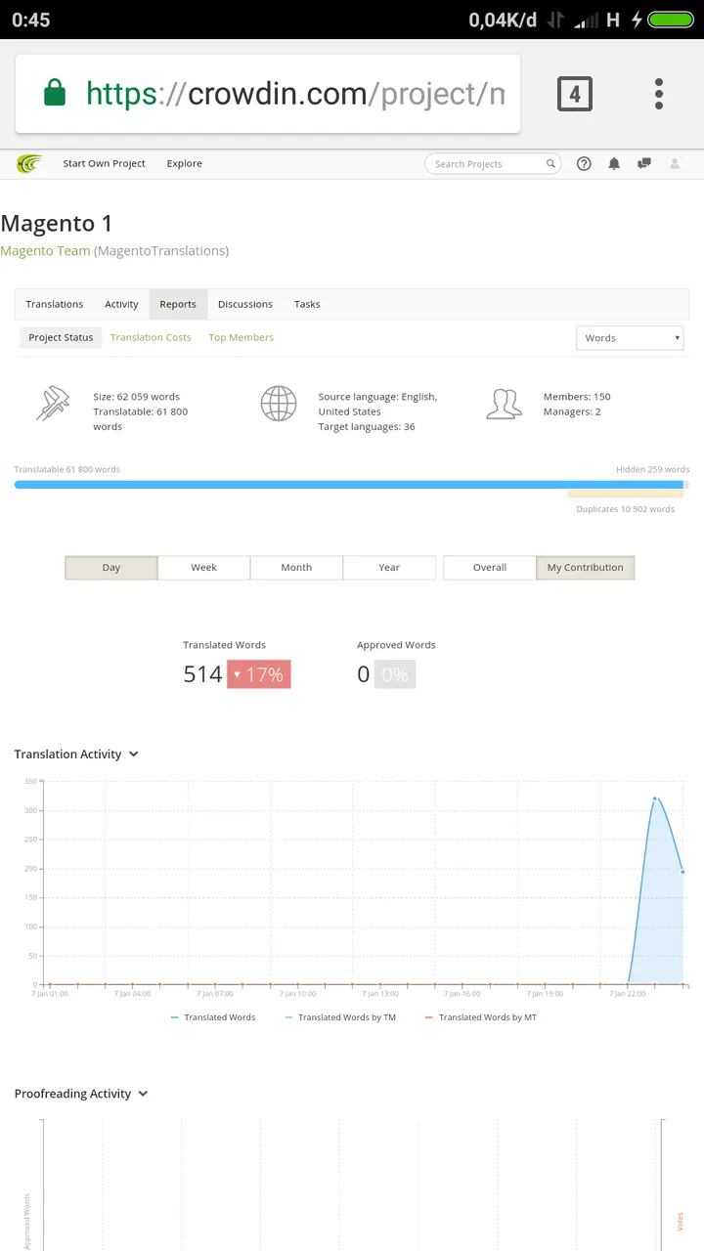704x1251 pixels.
Task: Toggle Translated Words by TM legend series
Action: coord(340,1017)
